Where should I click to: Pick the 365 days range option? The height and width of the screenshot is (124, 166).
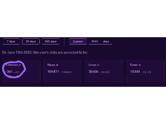(50, 41)
